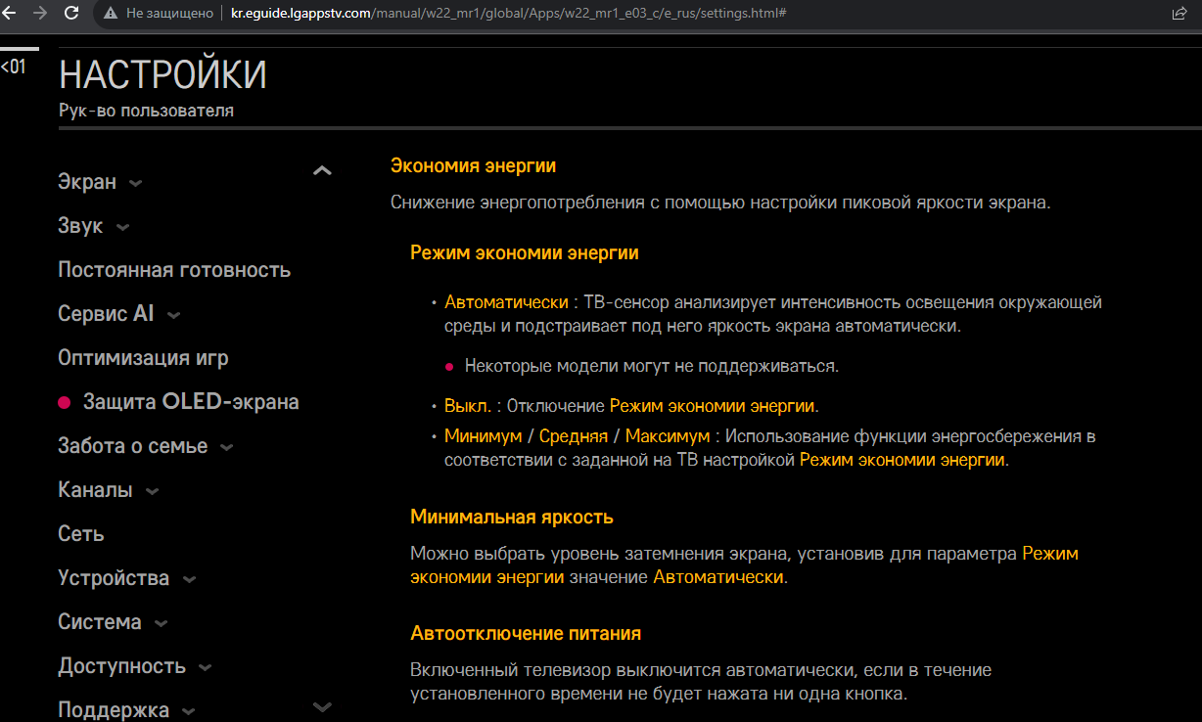The image size is (1202, 722).
Task: Expand the Звук menu section
Action: click(x=93, y=227)
